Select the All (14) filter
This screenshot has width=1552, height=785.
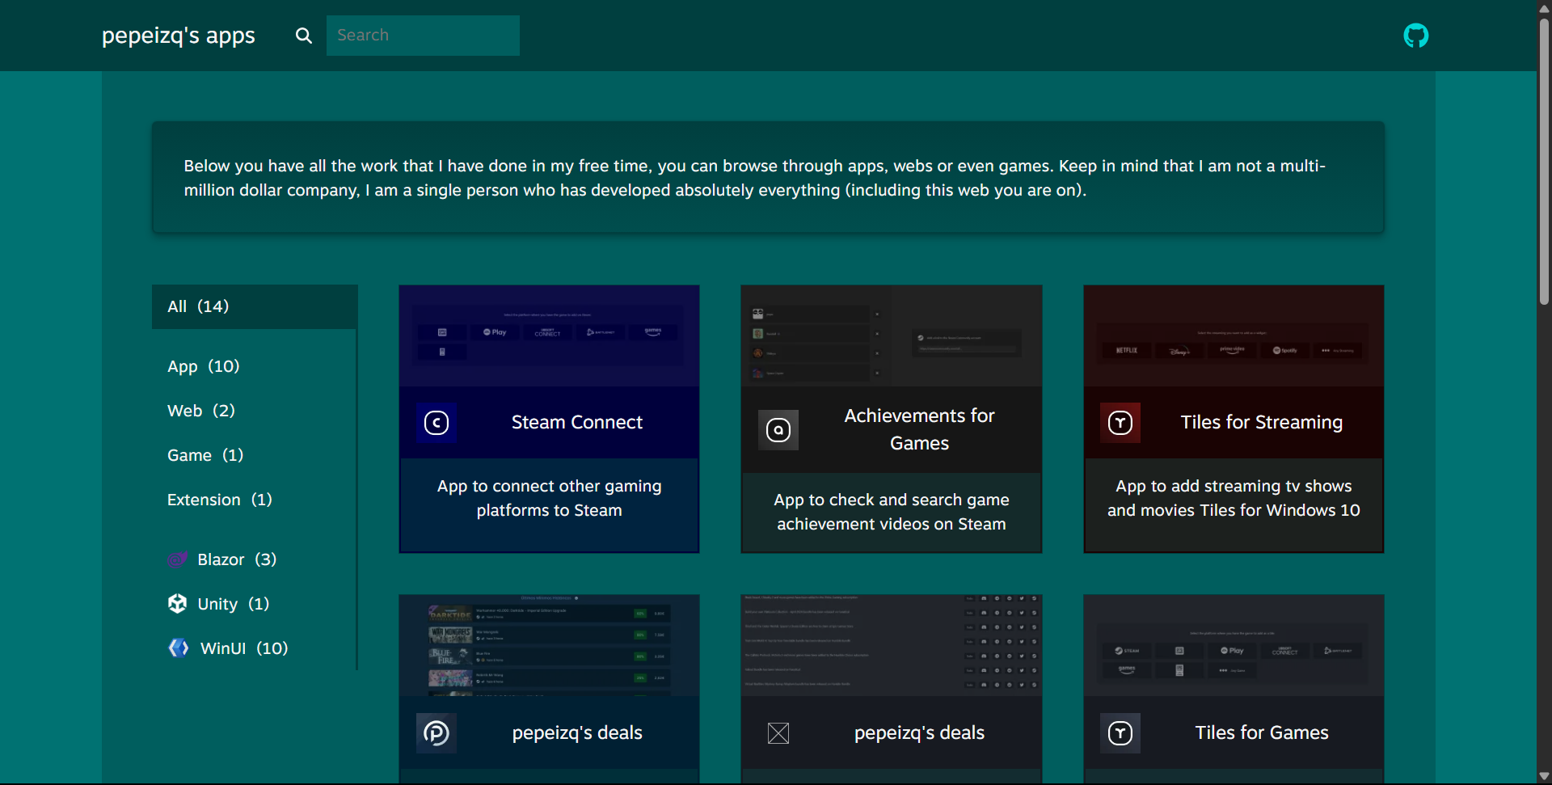click(x=255, y=306)
